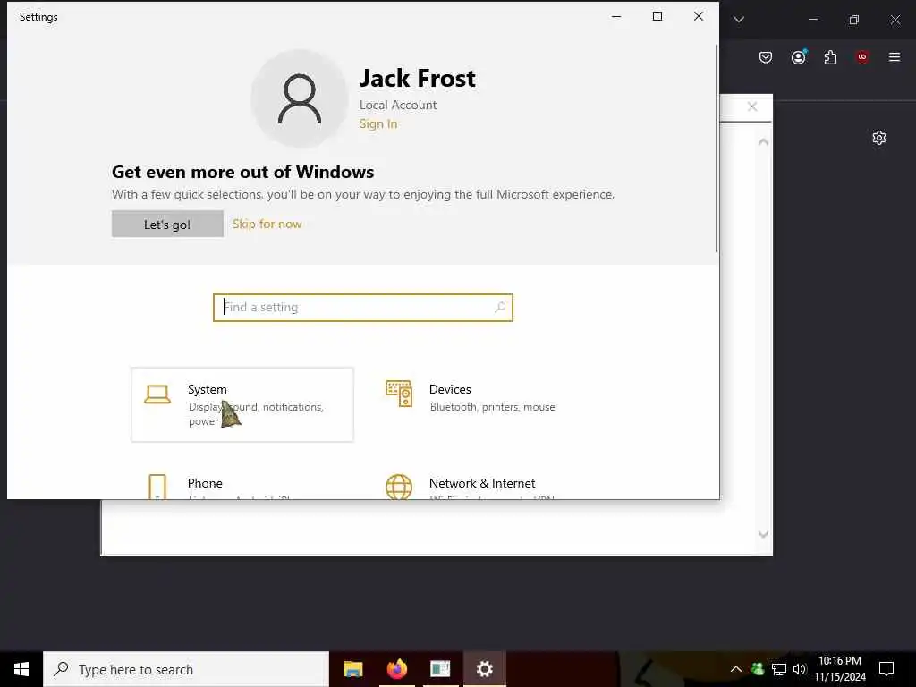Viewport: 916px width, 687px height.
Task: Click the Let's go! button
Action: point(167,225)
